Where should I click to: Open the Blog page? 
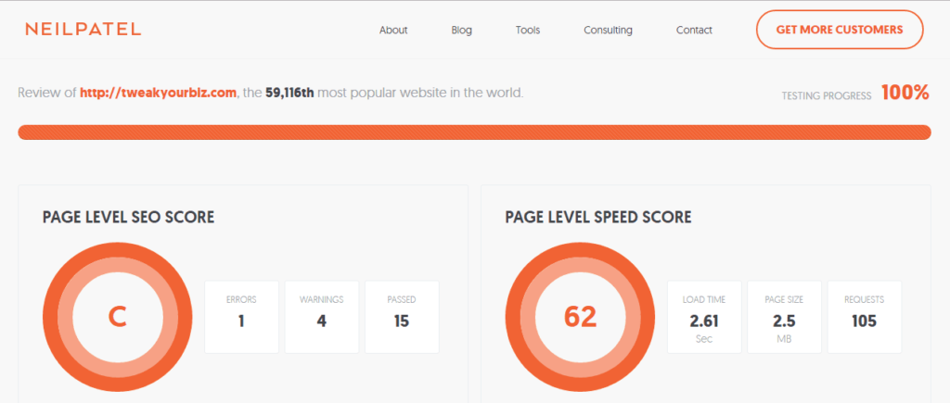[x=462, y=30]
